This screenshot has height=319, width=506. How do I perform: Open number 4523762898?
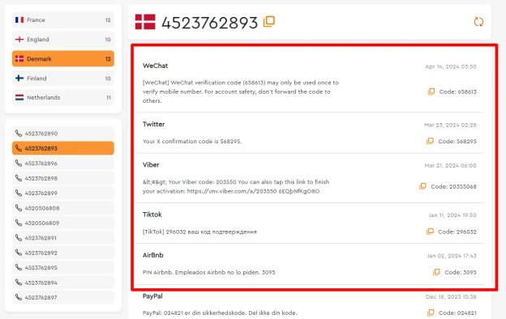point(63,178)
